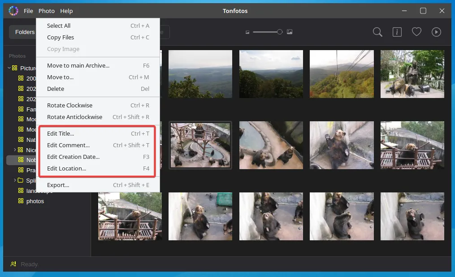Click the thumbnail size slider handle
Viewport: 455px width, 277px height.
pyautogui.click(x=280, y=32)
